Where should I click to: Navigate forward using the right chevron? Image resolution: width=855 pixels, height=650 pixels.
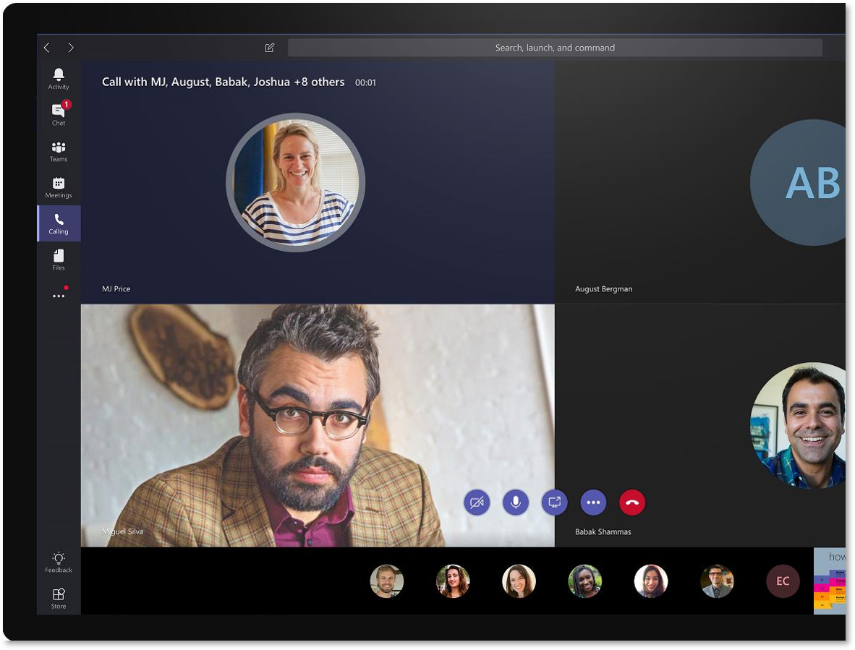71,47
